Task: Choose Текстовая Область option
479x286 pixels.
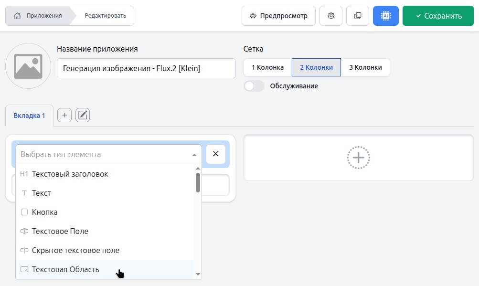Action: pos(105,269)
